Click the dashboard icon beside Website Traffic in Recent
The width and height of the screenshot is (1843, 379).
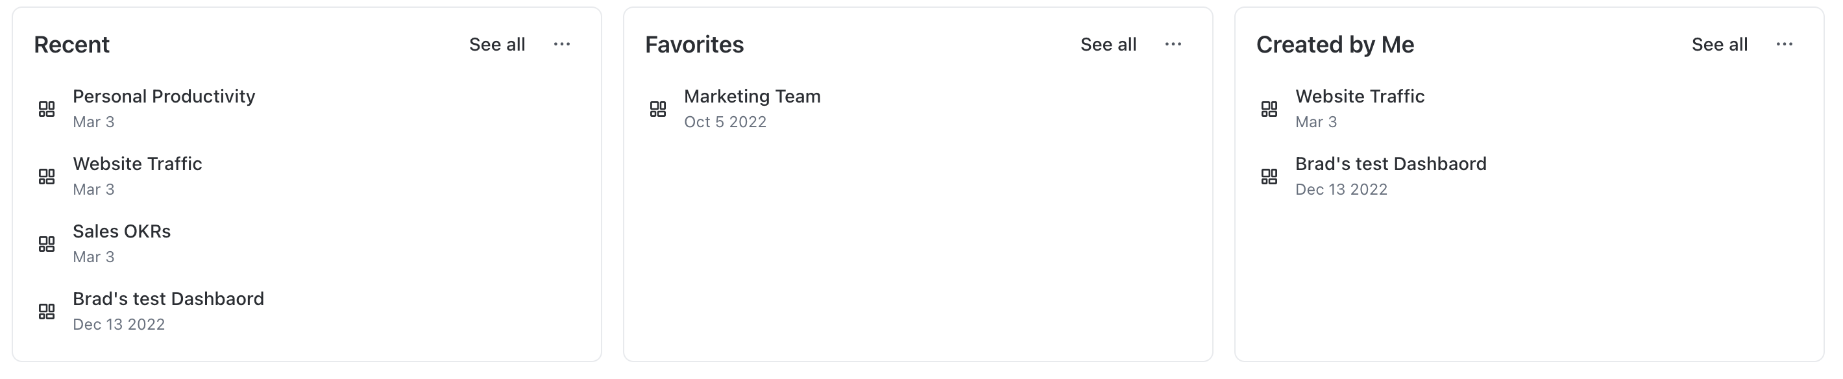click(x=47, y=177)
